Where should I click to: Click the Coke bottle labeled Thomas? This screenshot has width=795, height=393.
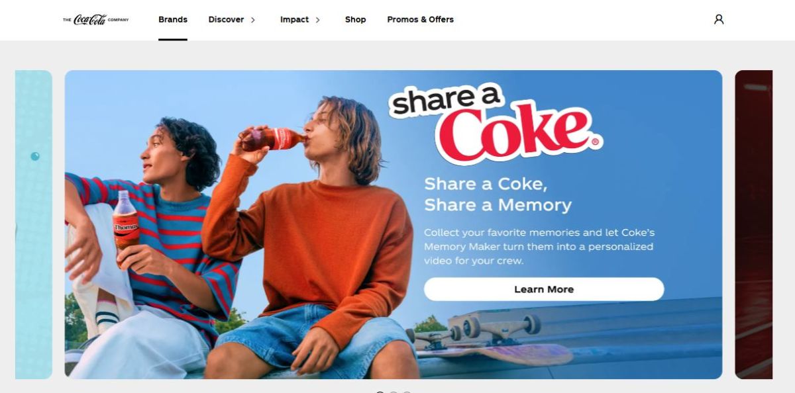tap(125, 221)
